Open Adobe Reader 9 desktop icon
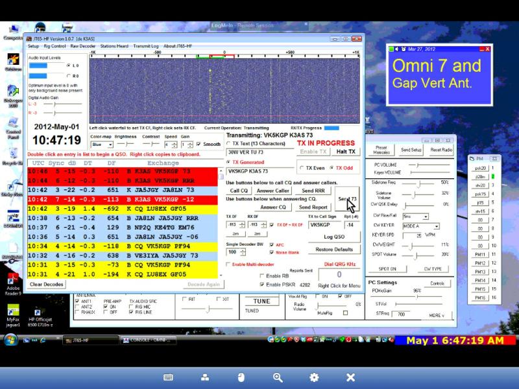 click(13, 284)
